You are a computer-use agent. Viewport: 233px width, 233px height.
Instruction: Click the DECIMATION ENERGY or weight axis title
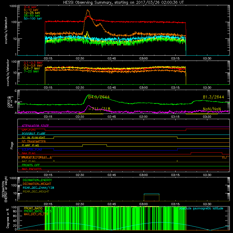(x=5, y=189)
